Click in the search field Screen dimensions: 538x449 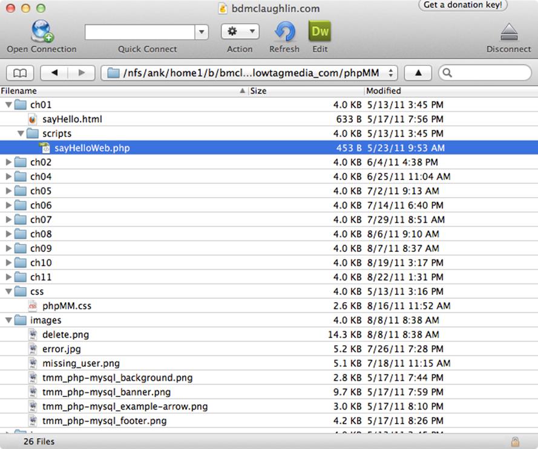(x=485, y=73)
